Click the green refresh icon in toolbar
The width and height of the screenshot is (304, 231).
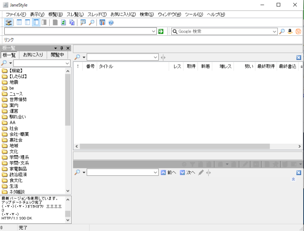point(63,23)
